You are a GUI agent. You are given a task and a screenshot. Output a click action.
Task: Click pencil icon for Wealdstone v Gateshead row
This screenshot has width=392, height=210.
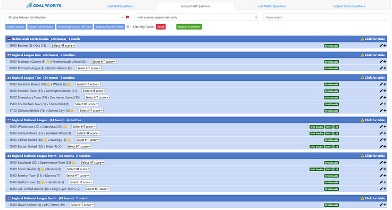pyautogui.click(x=381, y=127)
